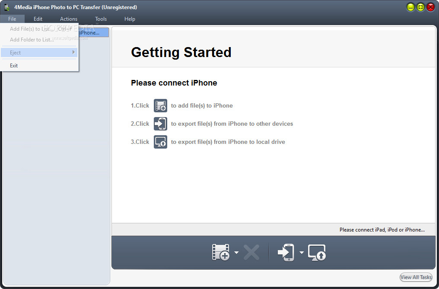Click the delete X icon in toolbar
This screenshot has height=289, width=439.
point(251,252)
